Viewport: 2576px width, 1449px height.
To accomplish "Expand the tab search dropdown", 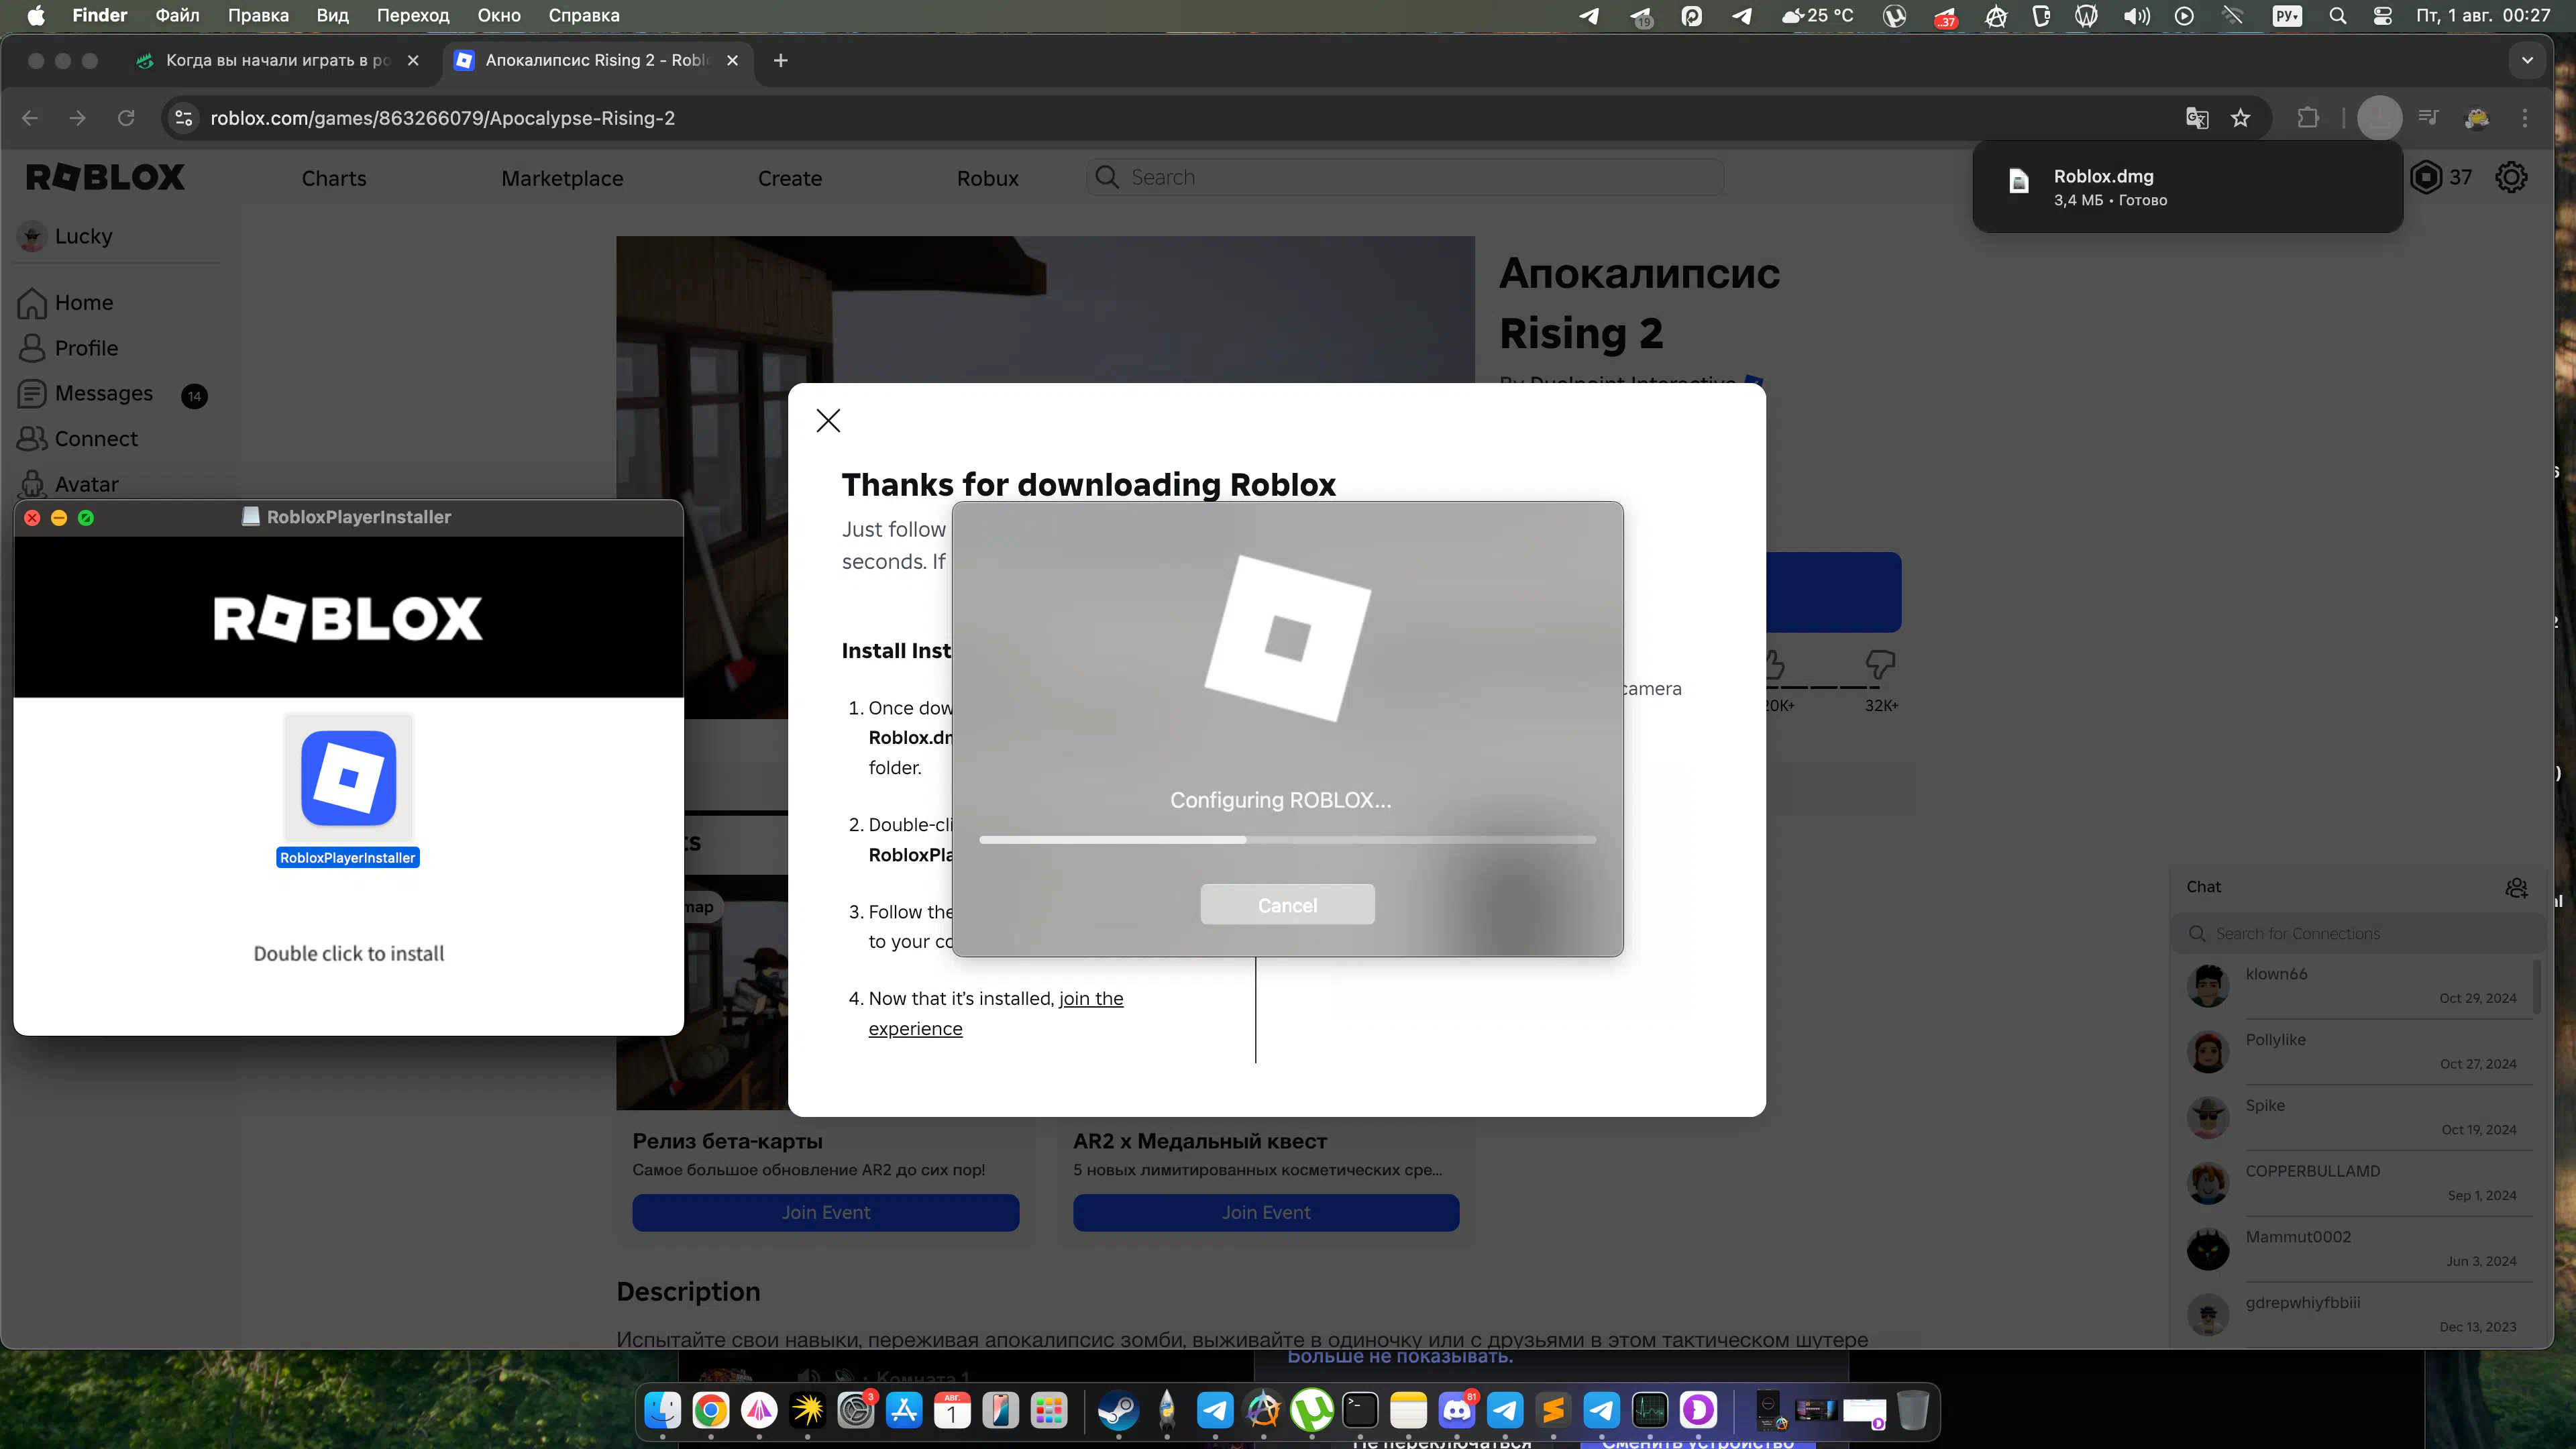I will click(2527, 60).
